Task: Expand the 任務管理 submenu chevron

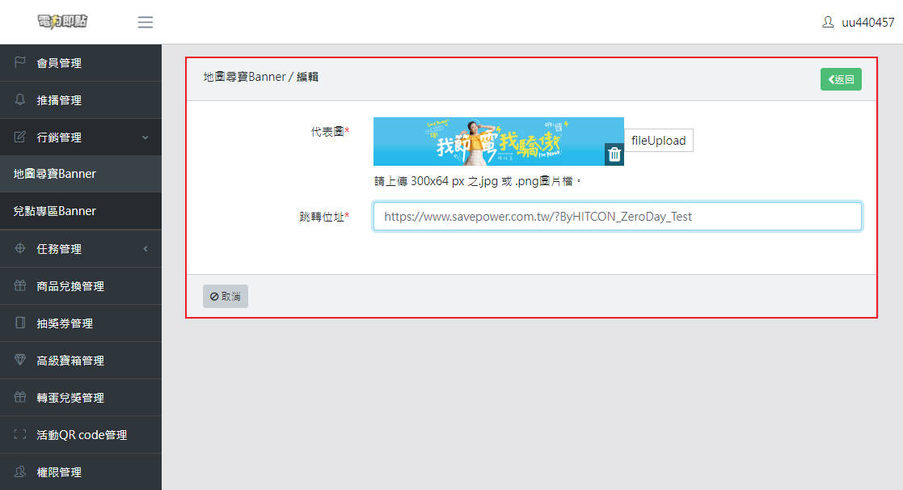Action: (x=146, y=249)
